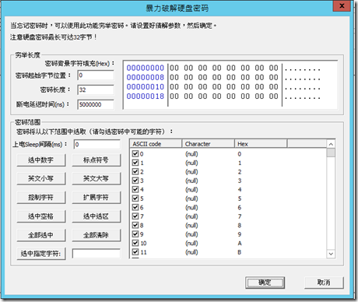The width and height of the screenshot is (358, 302).
Task: Toggle checkbox for ASCII code 11
Action: pos(135,252)
